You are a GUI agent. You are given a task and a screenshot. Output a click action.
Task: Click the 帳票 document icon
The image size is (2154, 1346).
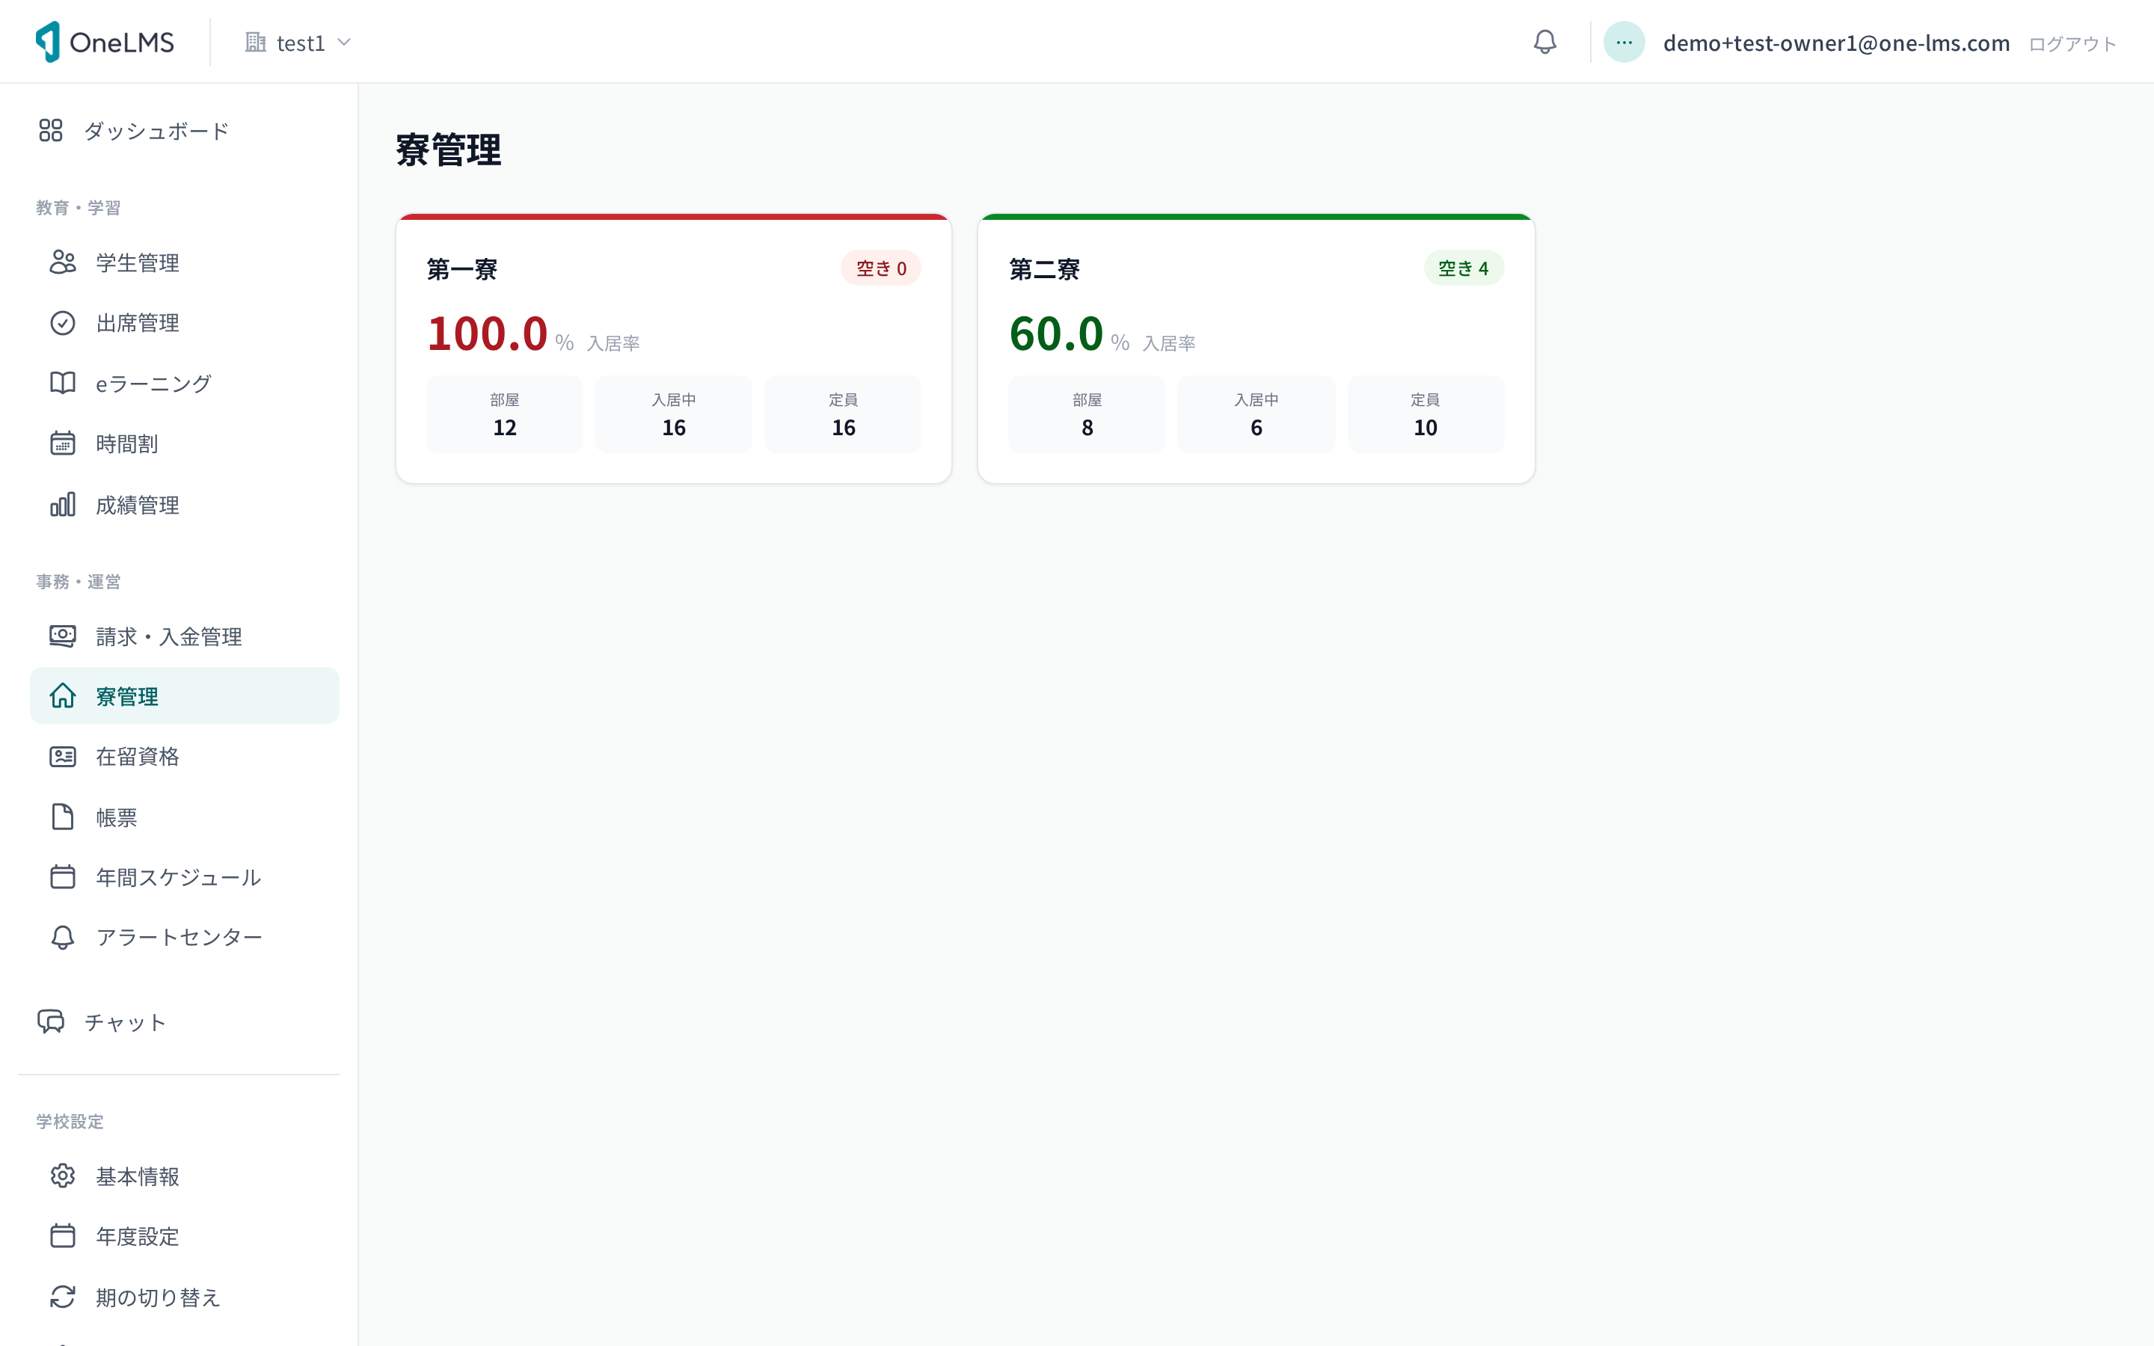pos(62,817)
